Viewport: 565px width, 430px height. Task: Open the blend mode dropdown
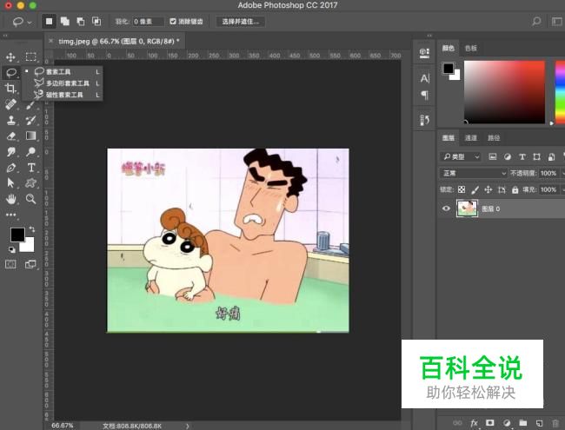pos(474,173)
